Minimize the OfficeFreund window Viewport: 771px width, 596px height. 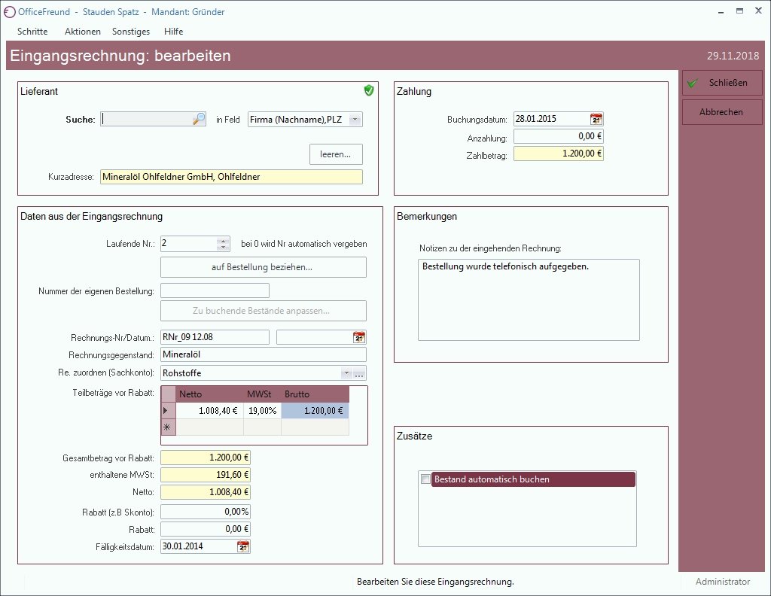[721, 11]
